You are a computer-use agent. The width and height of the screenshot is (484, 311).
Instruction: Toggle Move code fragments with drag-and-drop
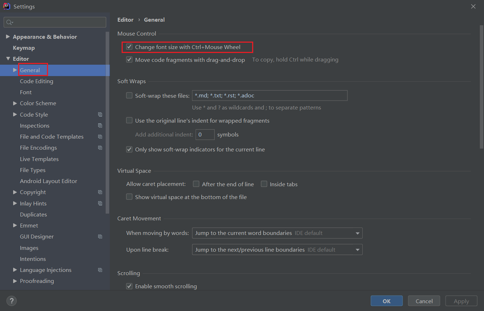pos(129,60)
